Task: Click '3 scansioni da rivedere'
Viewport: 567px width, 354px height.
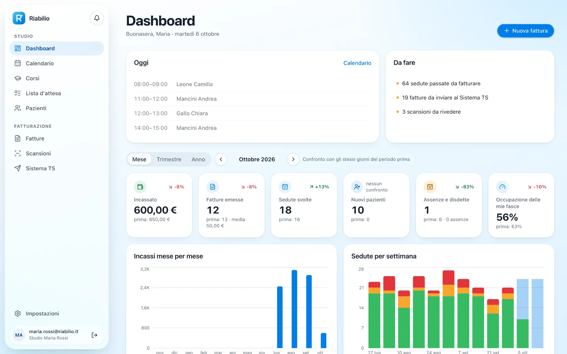Action: [431, 112]
